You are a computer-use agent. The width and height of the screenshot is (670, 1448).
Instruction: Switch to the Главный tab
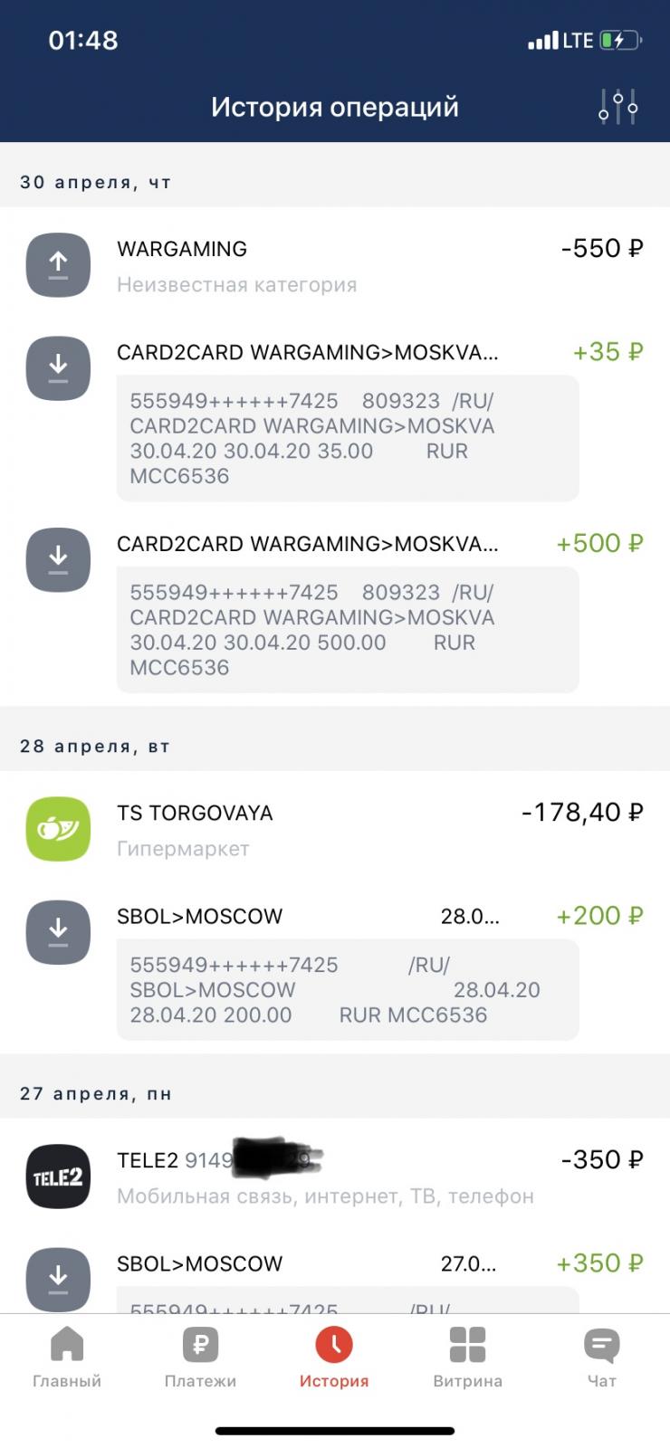(x=67, y=1357)
